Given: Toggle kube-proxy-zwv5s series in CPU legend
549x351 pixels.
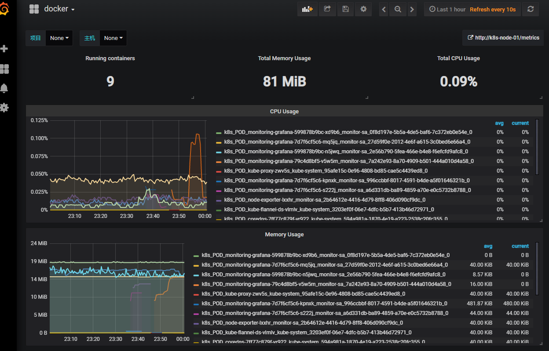Looking at the screenshot, I should (326, 171).
